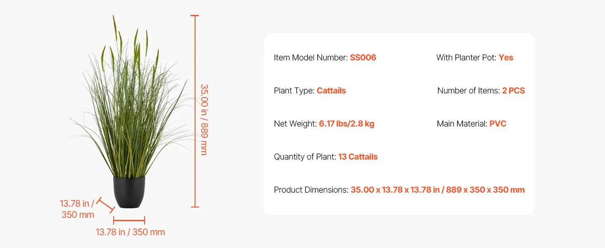Click the "Main Material:" label
Screen dimensions: 605x248
pos(462,124)
